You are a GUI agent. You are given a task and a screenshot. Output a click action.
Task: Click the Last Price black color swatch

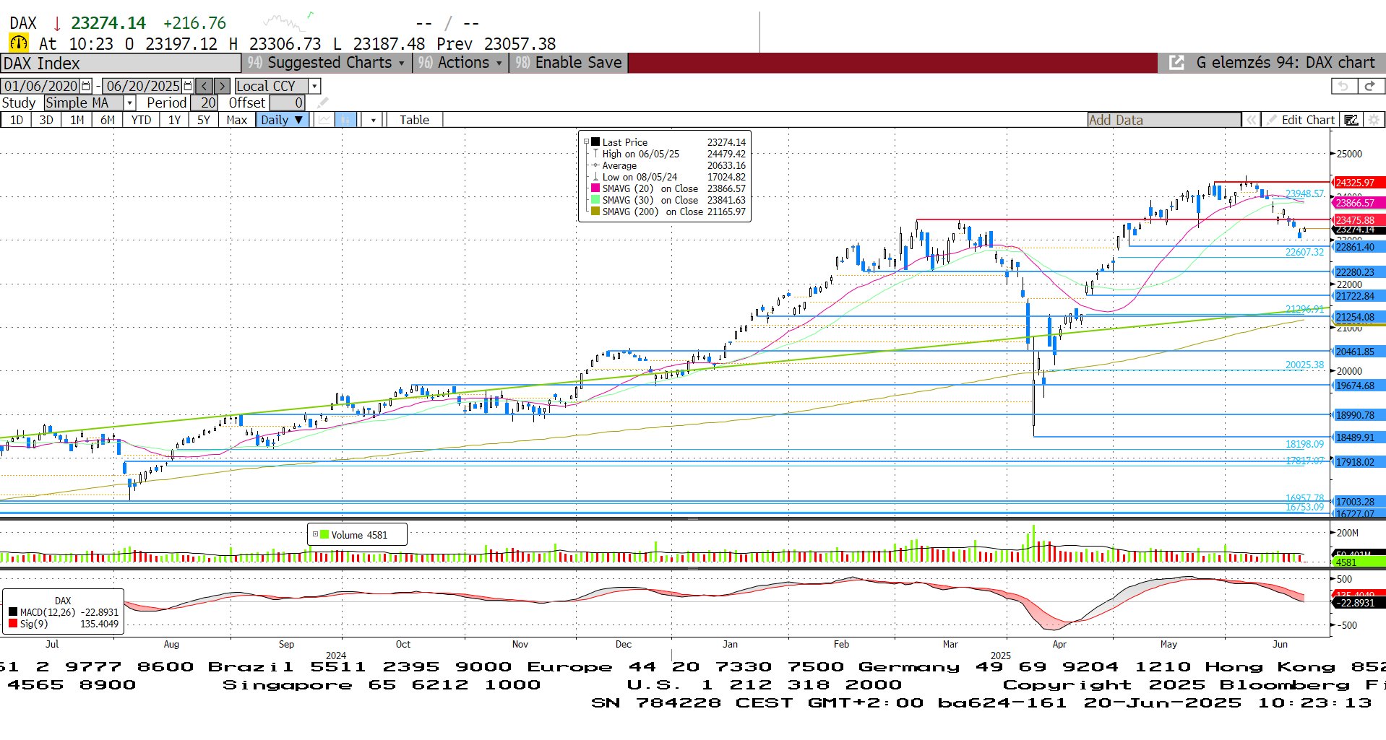tap(595, 142)
